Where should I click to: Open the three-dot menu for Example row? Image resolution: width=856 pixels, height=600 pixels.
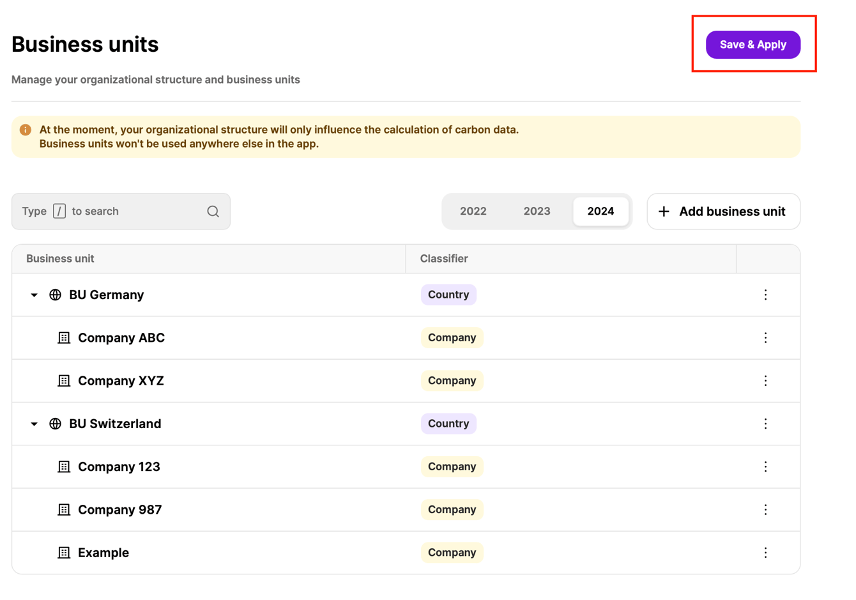[x=765, y=553]
